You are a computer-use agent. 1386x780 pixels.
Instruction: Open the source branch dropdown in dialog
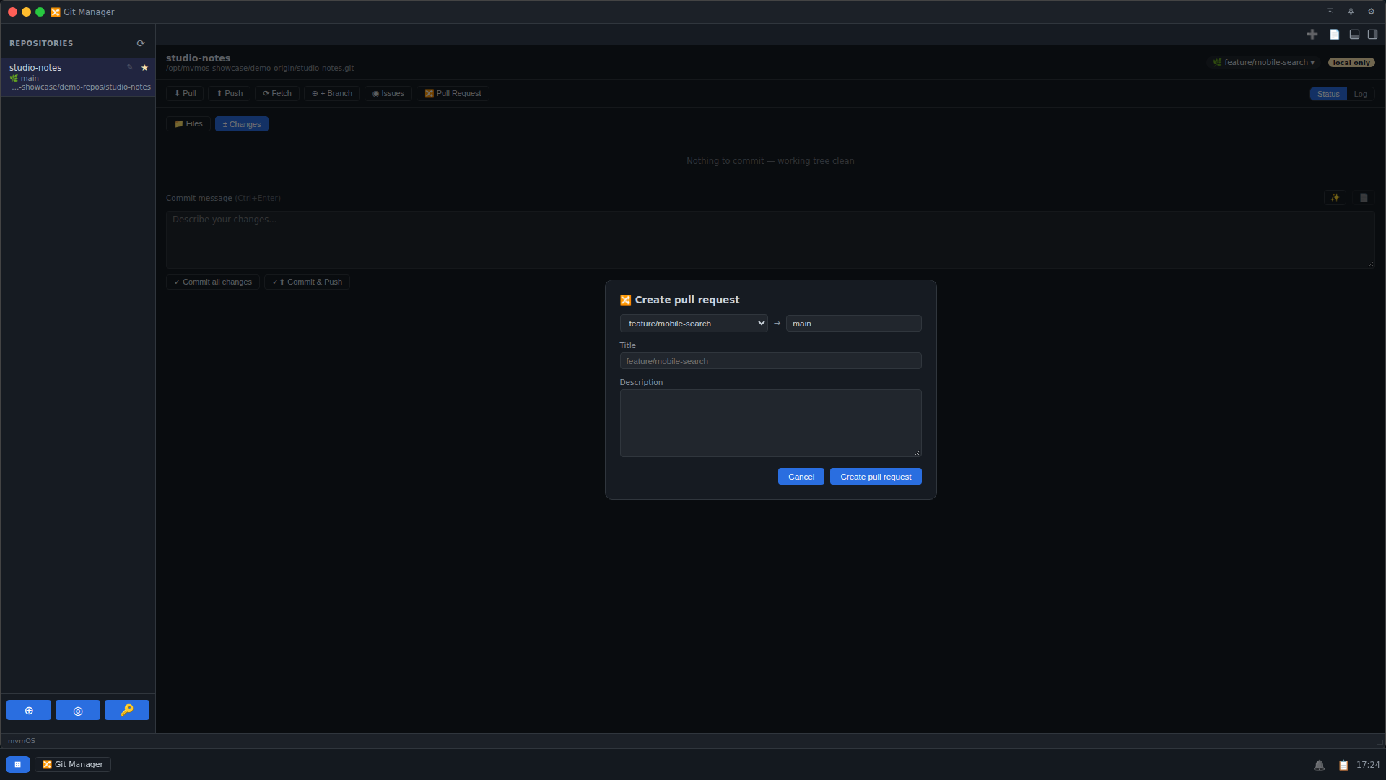tap(694, 324)
